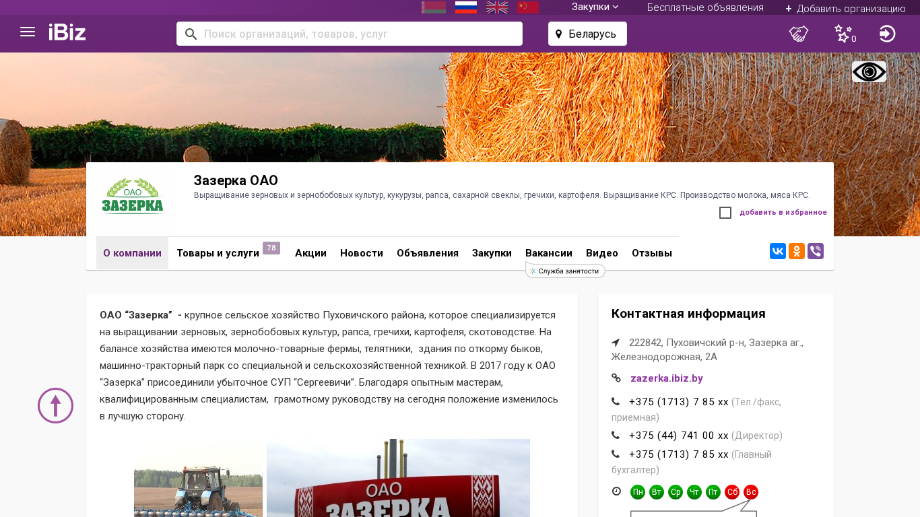Click the Директор phone number
This screenshot has height=517, width=920.
(x=679, y=436)
